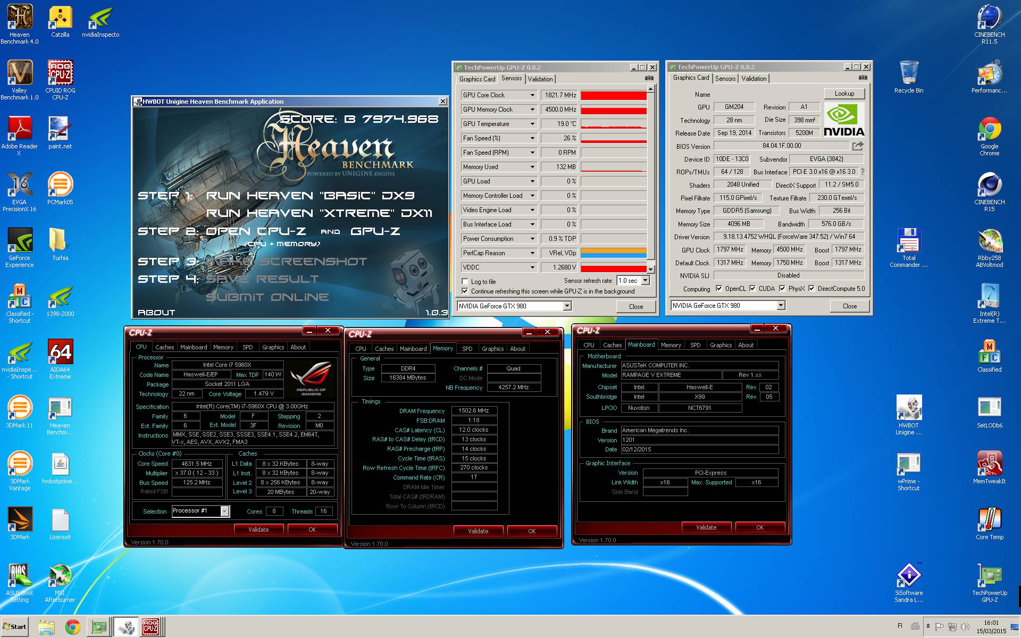The image size is (1021, 638).
Task: Launch nvidiaInspector from the top desktop row
Action: click(x=101, y=21)
